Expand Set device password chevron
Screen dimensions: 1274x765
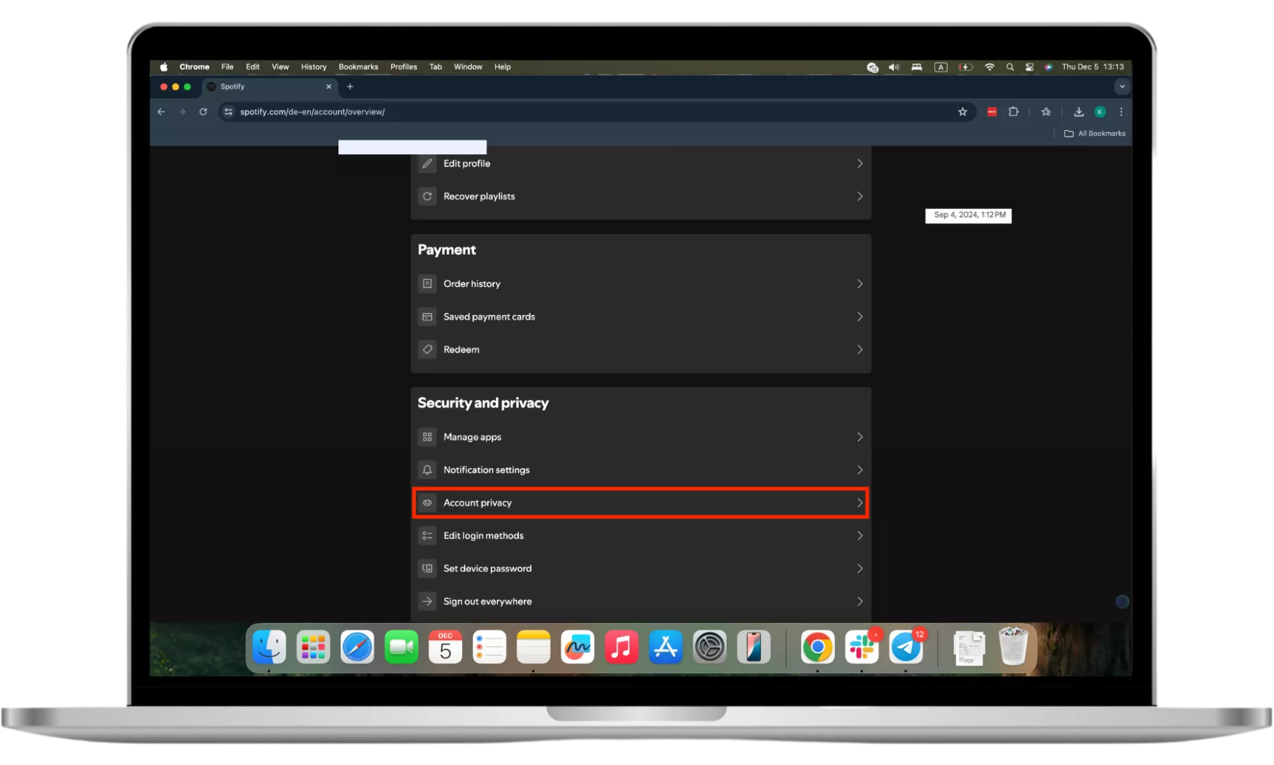click(859, 569)
